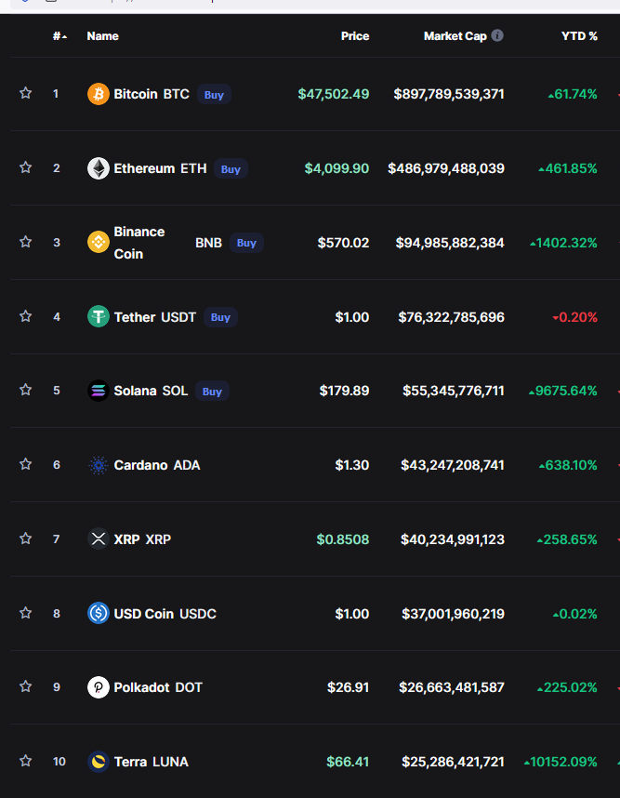Open the Polkadot DOT coin page
The height and width of the screenshot is (798, 620).
(x=158, y=687)
